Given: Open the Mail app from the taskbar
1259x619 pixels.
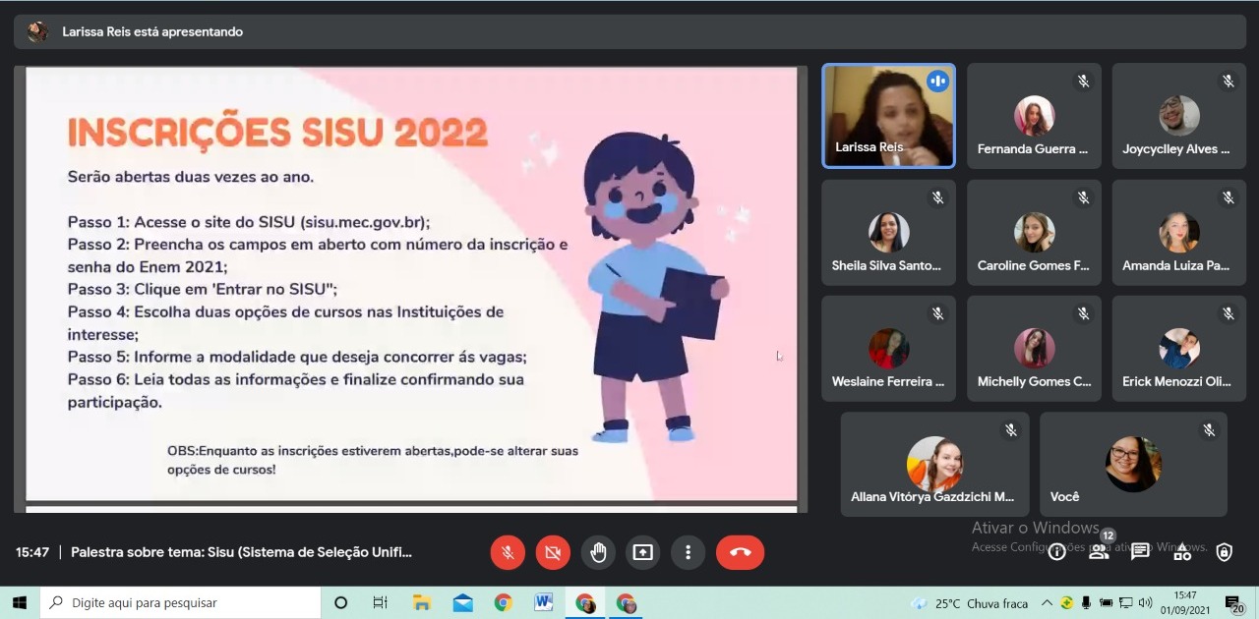Looking at the screenshot, I should point(462,602).
